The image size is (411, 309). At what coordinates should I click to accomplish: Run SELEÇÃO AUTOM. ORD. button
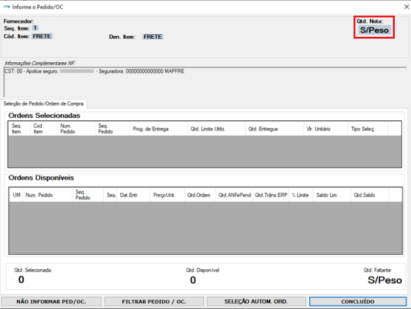click(x=256, y=302)
